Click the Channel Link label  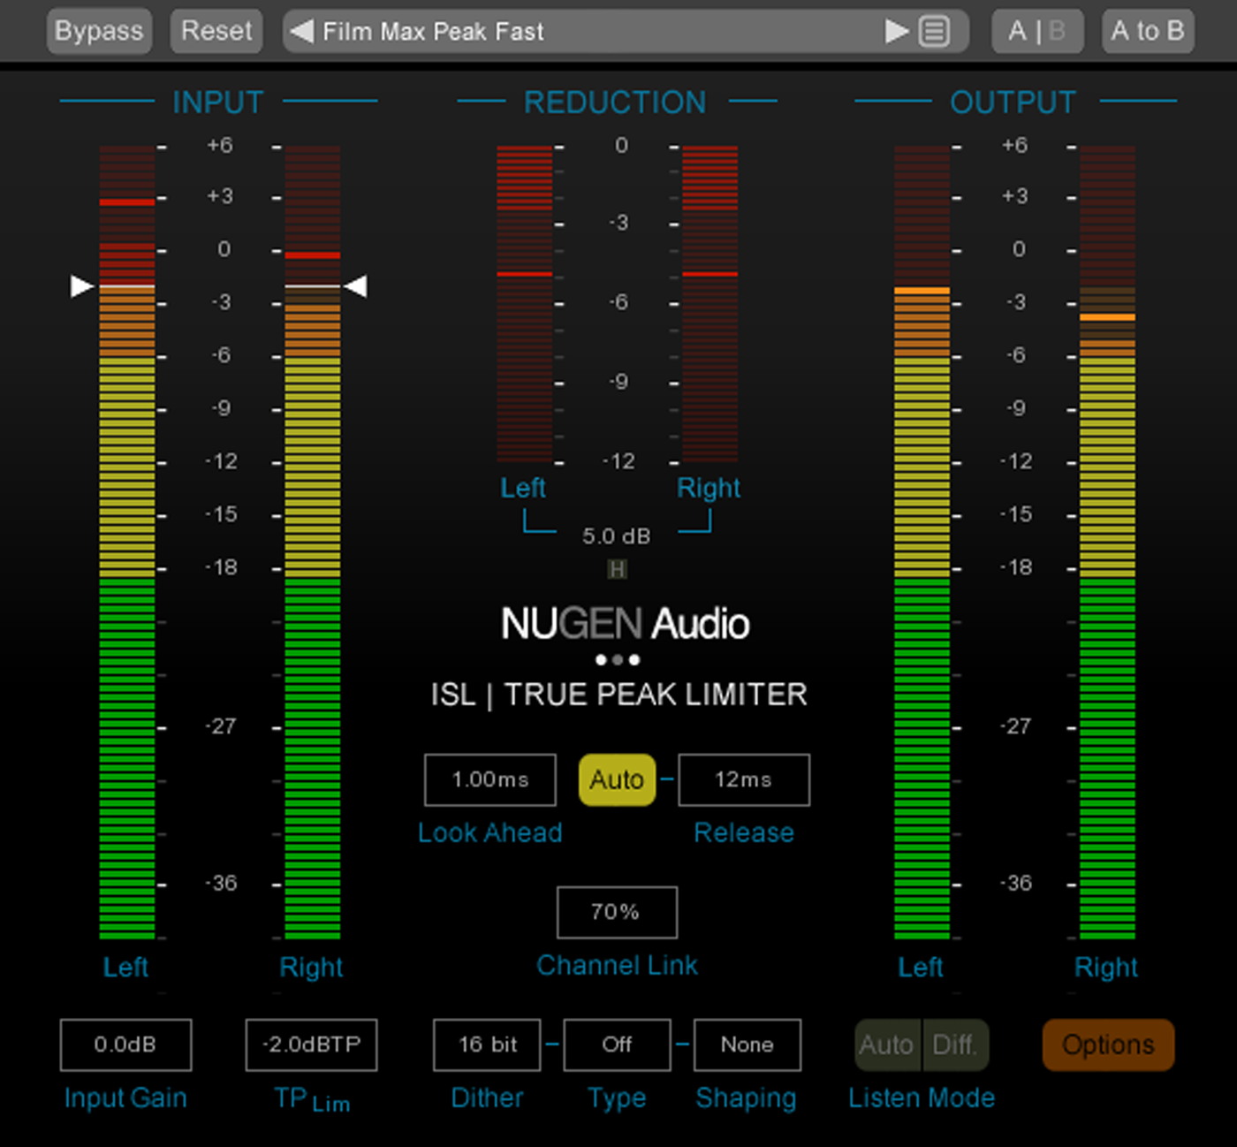[617, 965]
